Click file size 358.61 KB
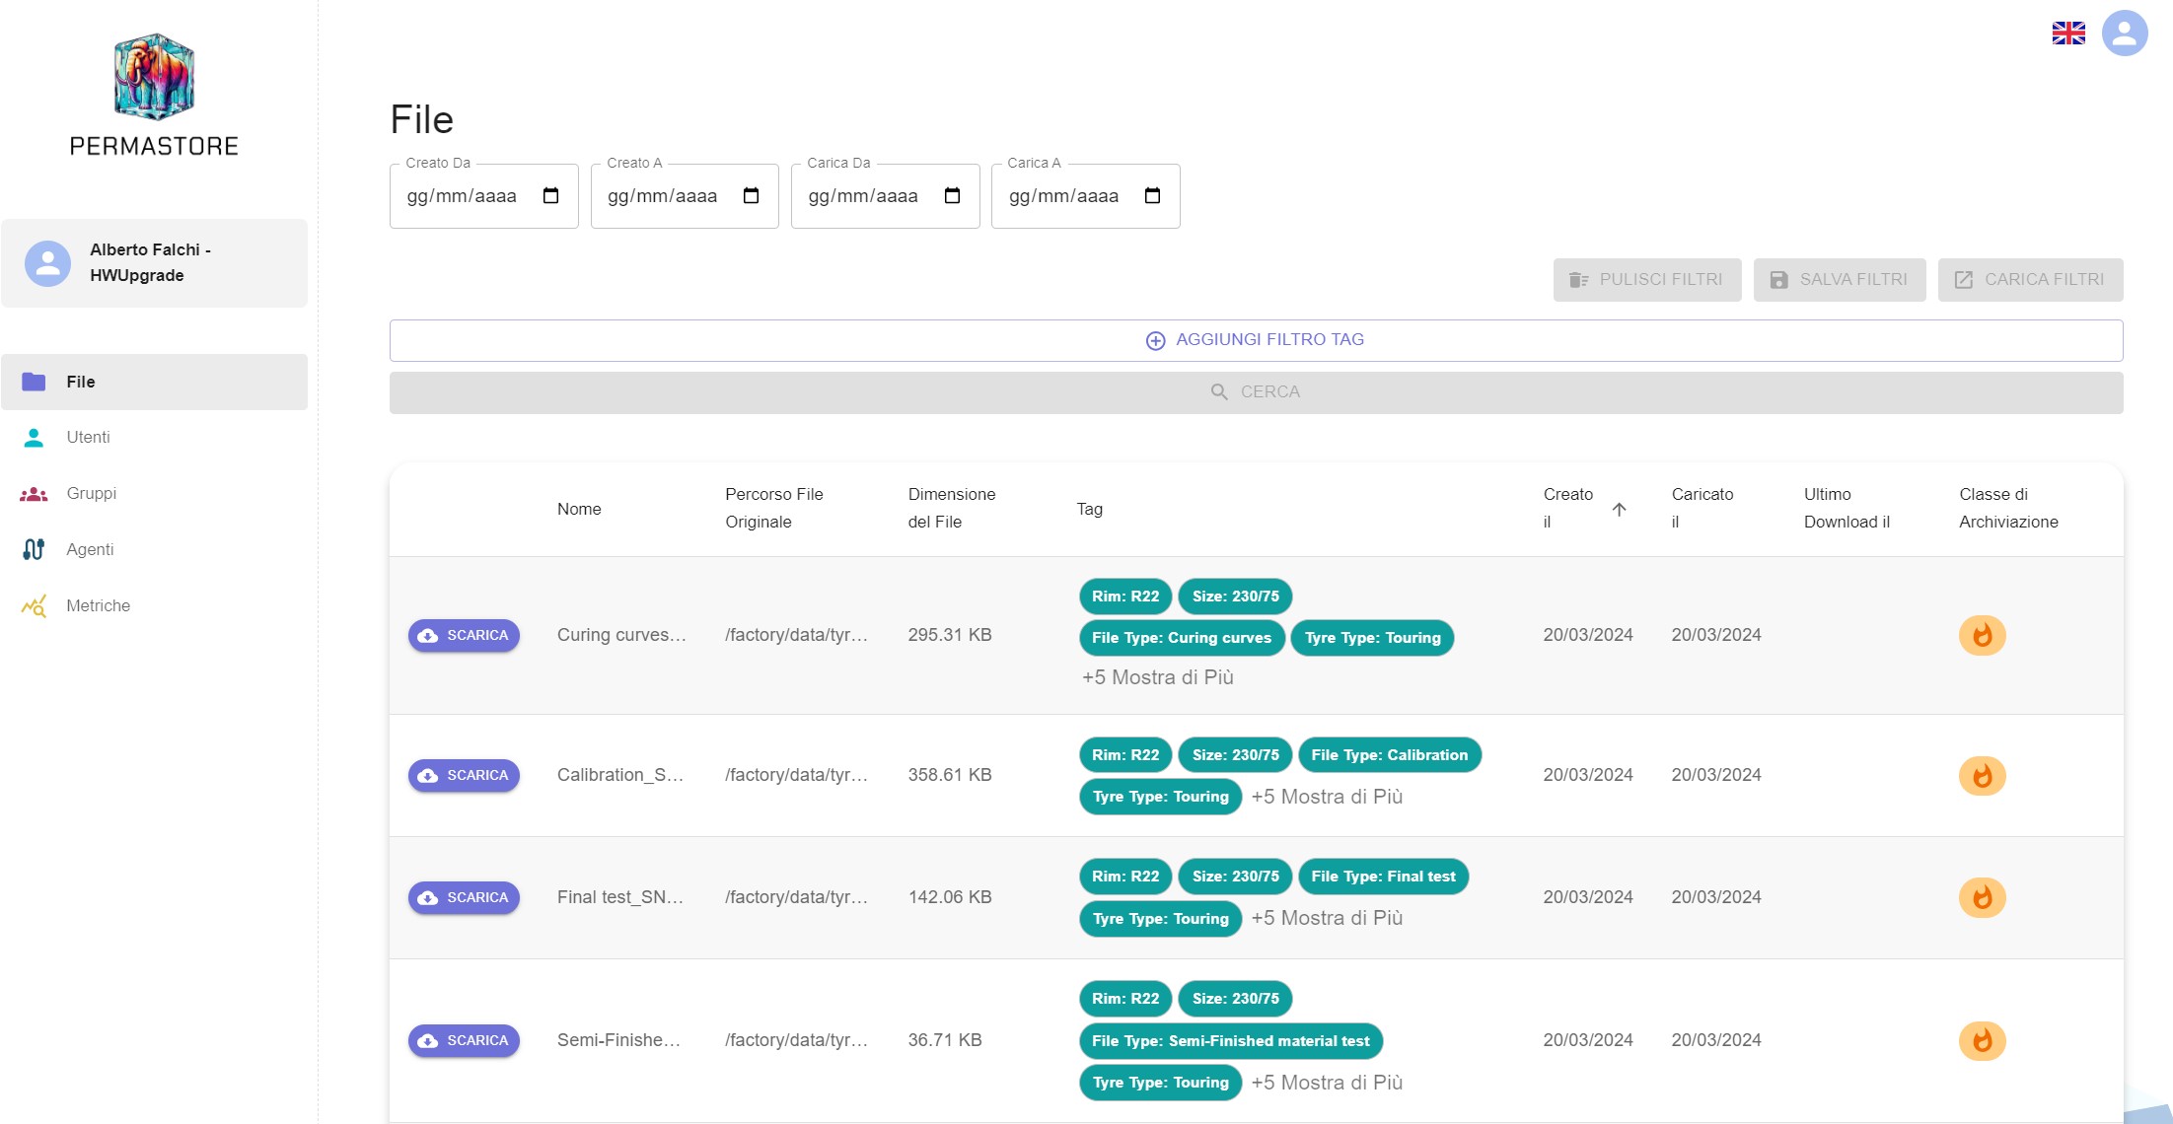2173x1124 pixels. pos(950,775)
